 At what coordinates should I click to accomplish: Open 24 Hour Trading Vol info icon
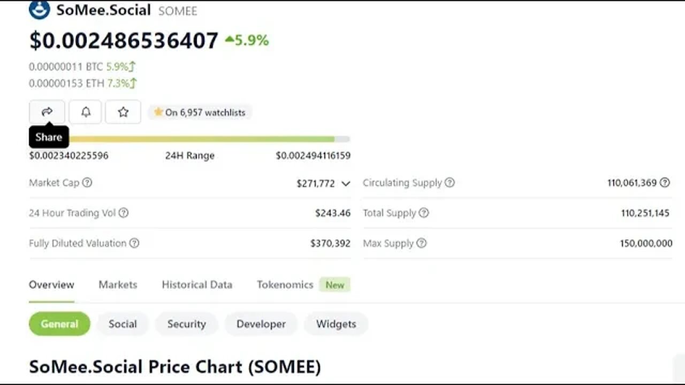[x=123, y=213]
